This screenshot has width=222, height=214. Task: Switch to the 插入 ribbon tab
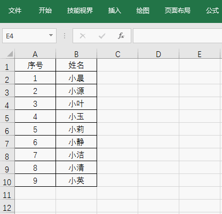(115, 11)
